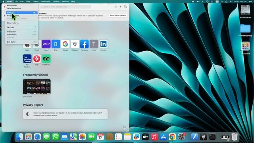Open the History menu
This screenshot has height=143, width=254.
pyautogui.click(x=36, y=2)
